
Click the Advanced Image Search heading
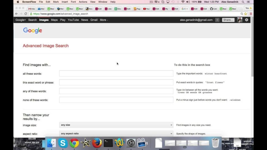click(x=46, y=46)
